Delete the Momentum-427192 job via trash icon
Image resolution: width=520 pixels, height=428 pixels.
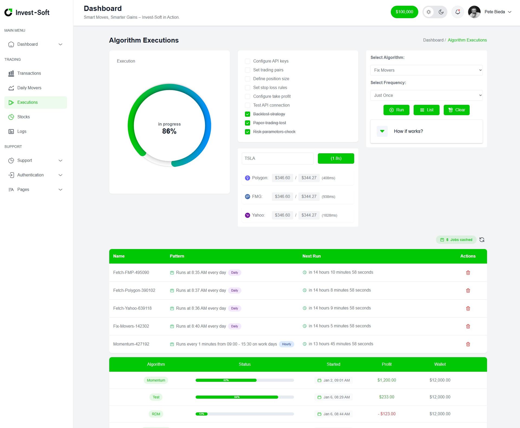tap(468, 344)
